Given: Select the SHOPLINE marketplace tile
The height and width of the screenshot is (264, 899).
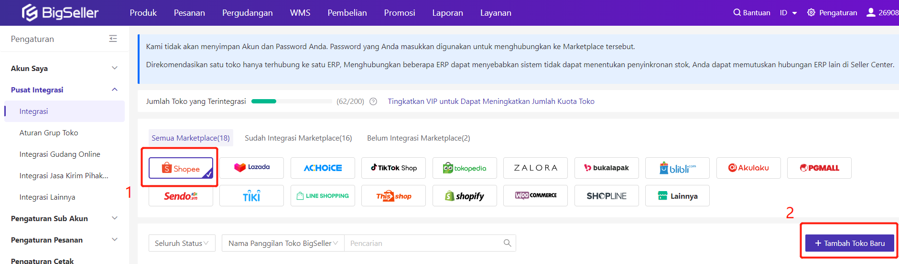Looking at the screenshot, I should click(x=607, y=196).
